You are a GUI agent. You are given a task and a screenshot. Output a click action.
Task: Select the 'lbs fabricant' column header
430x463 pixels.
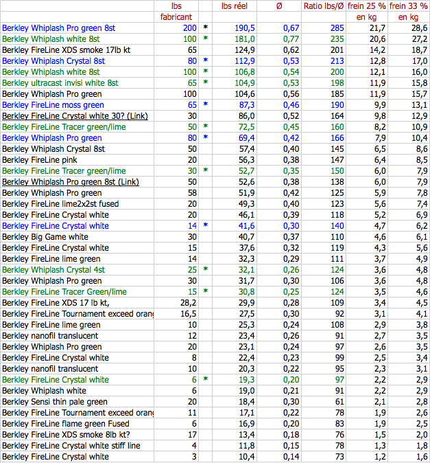[176, 12]
